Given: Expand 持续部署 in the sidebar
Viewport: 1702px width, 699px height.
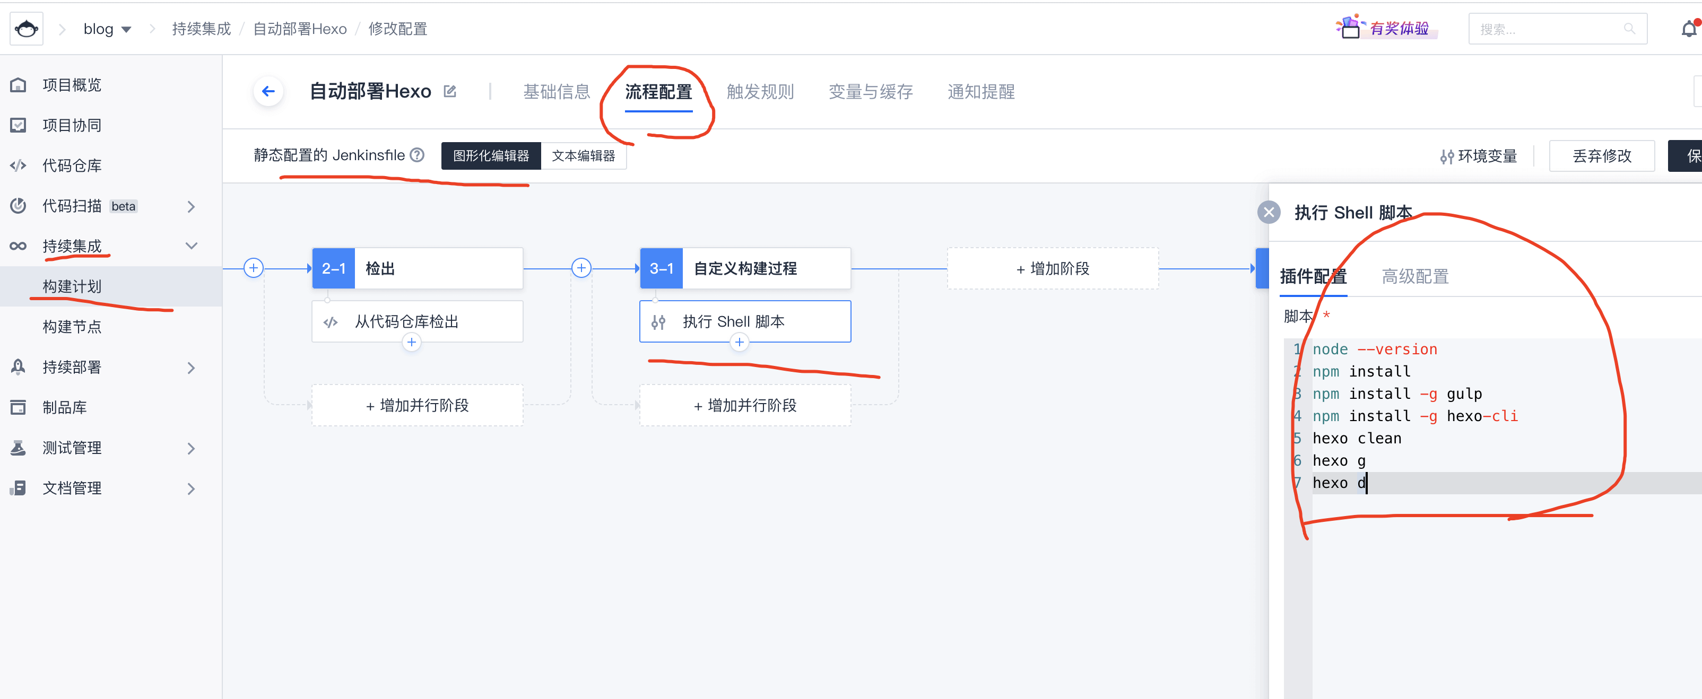Looking at the screenshot, I should (192, 368).
